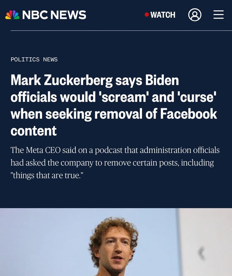This screenshot has height=276, width=232.
Task: Click the quote "things that are true."
Action: [47, 175]
